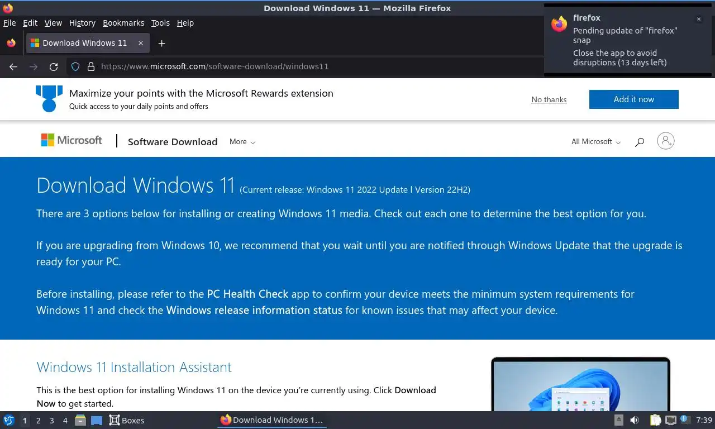Open the volume speaker tray icon
715x429 pixels.
click(x=635, y=420)
